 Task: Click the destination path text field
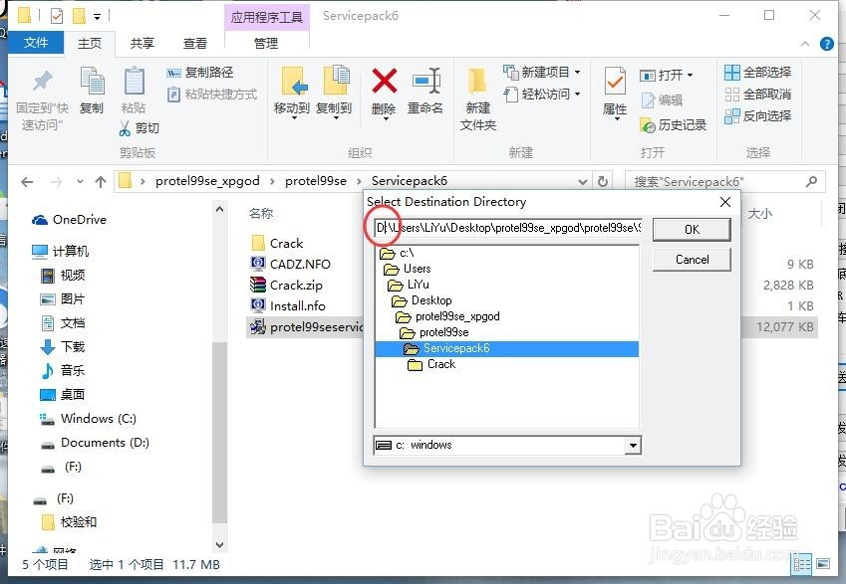pyautogui.click(x=508, y=228)
